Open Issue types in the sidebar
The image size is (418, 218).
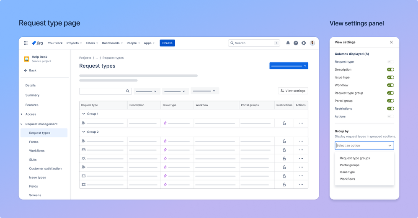pos(37,177)
